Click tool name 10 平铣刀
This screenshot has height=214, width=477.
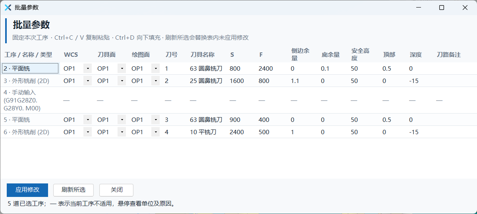click(203, 132)
